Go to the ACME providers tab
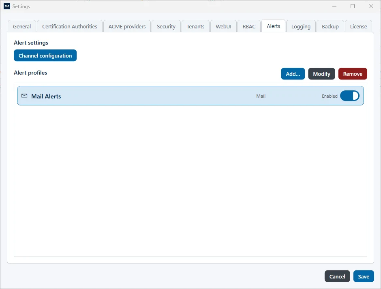 (127, 26)
